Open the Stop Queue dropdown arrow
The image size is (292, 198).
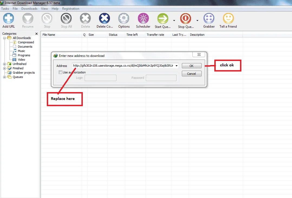(x=197, y=21)
